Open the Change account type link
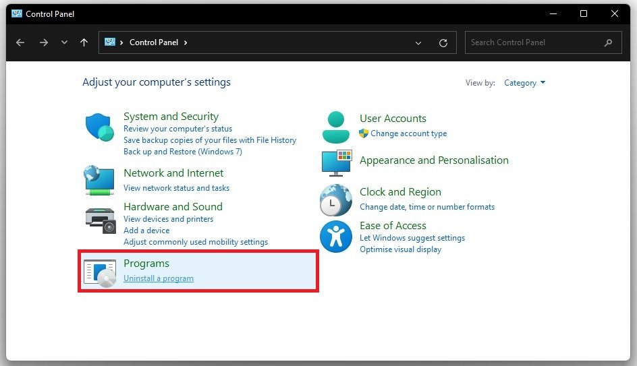637x366 pixels. pos(408,133)
